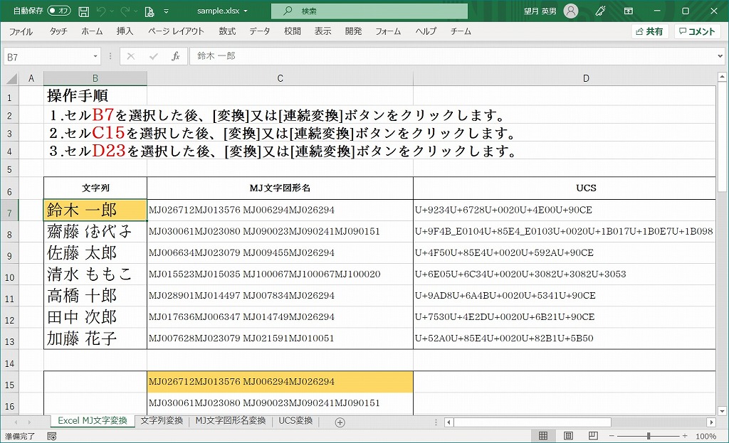Select cell B7 鈴木 一郎
Viewport: 729px width, 443px height.
(95, 210)
